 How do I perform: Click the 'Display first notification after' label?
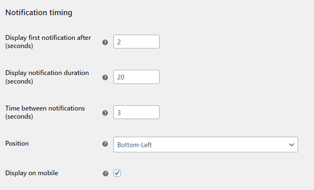coord(48,38)
